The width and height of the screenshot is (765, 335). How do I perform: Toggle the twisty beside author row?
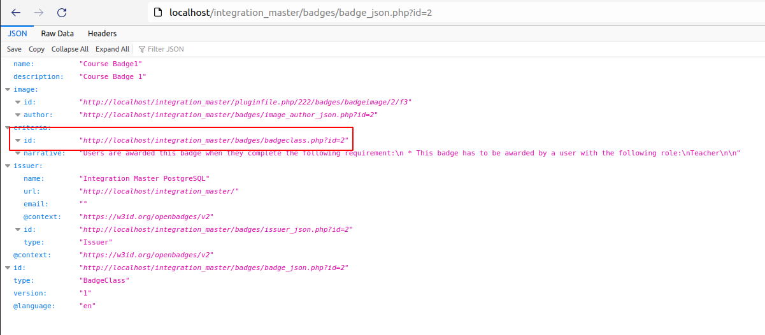[x=18, y=115]
